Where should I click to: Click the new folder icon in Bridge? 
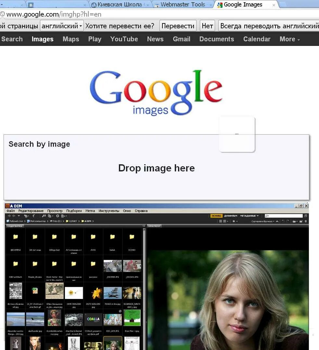(x=301, y=221)
